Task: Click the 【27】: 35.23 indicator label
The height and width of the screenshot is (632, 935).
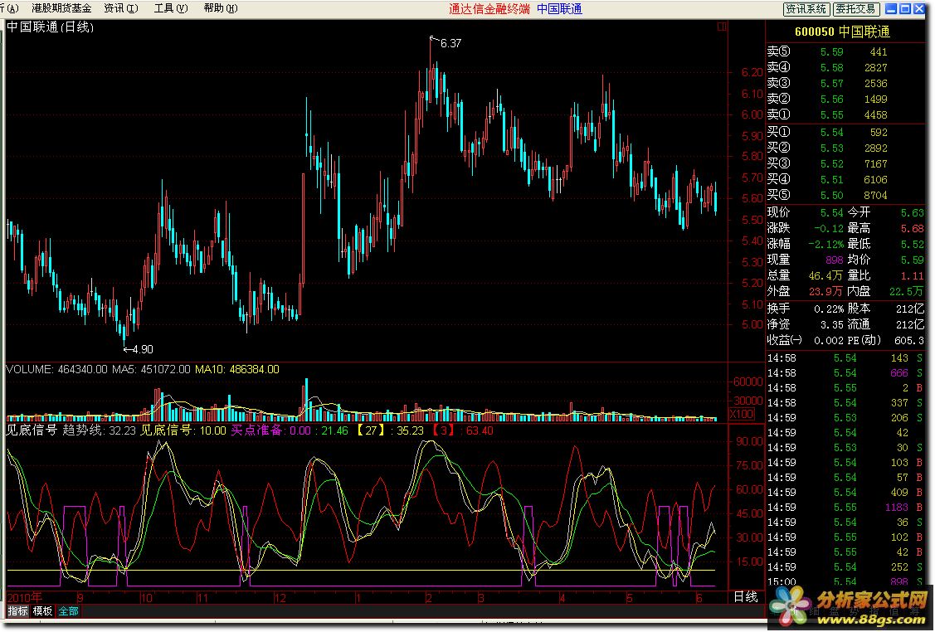Action: (x=389, y=430)
